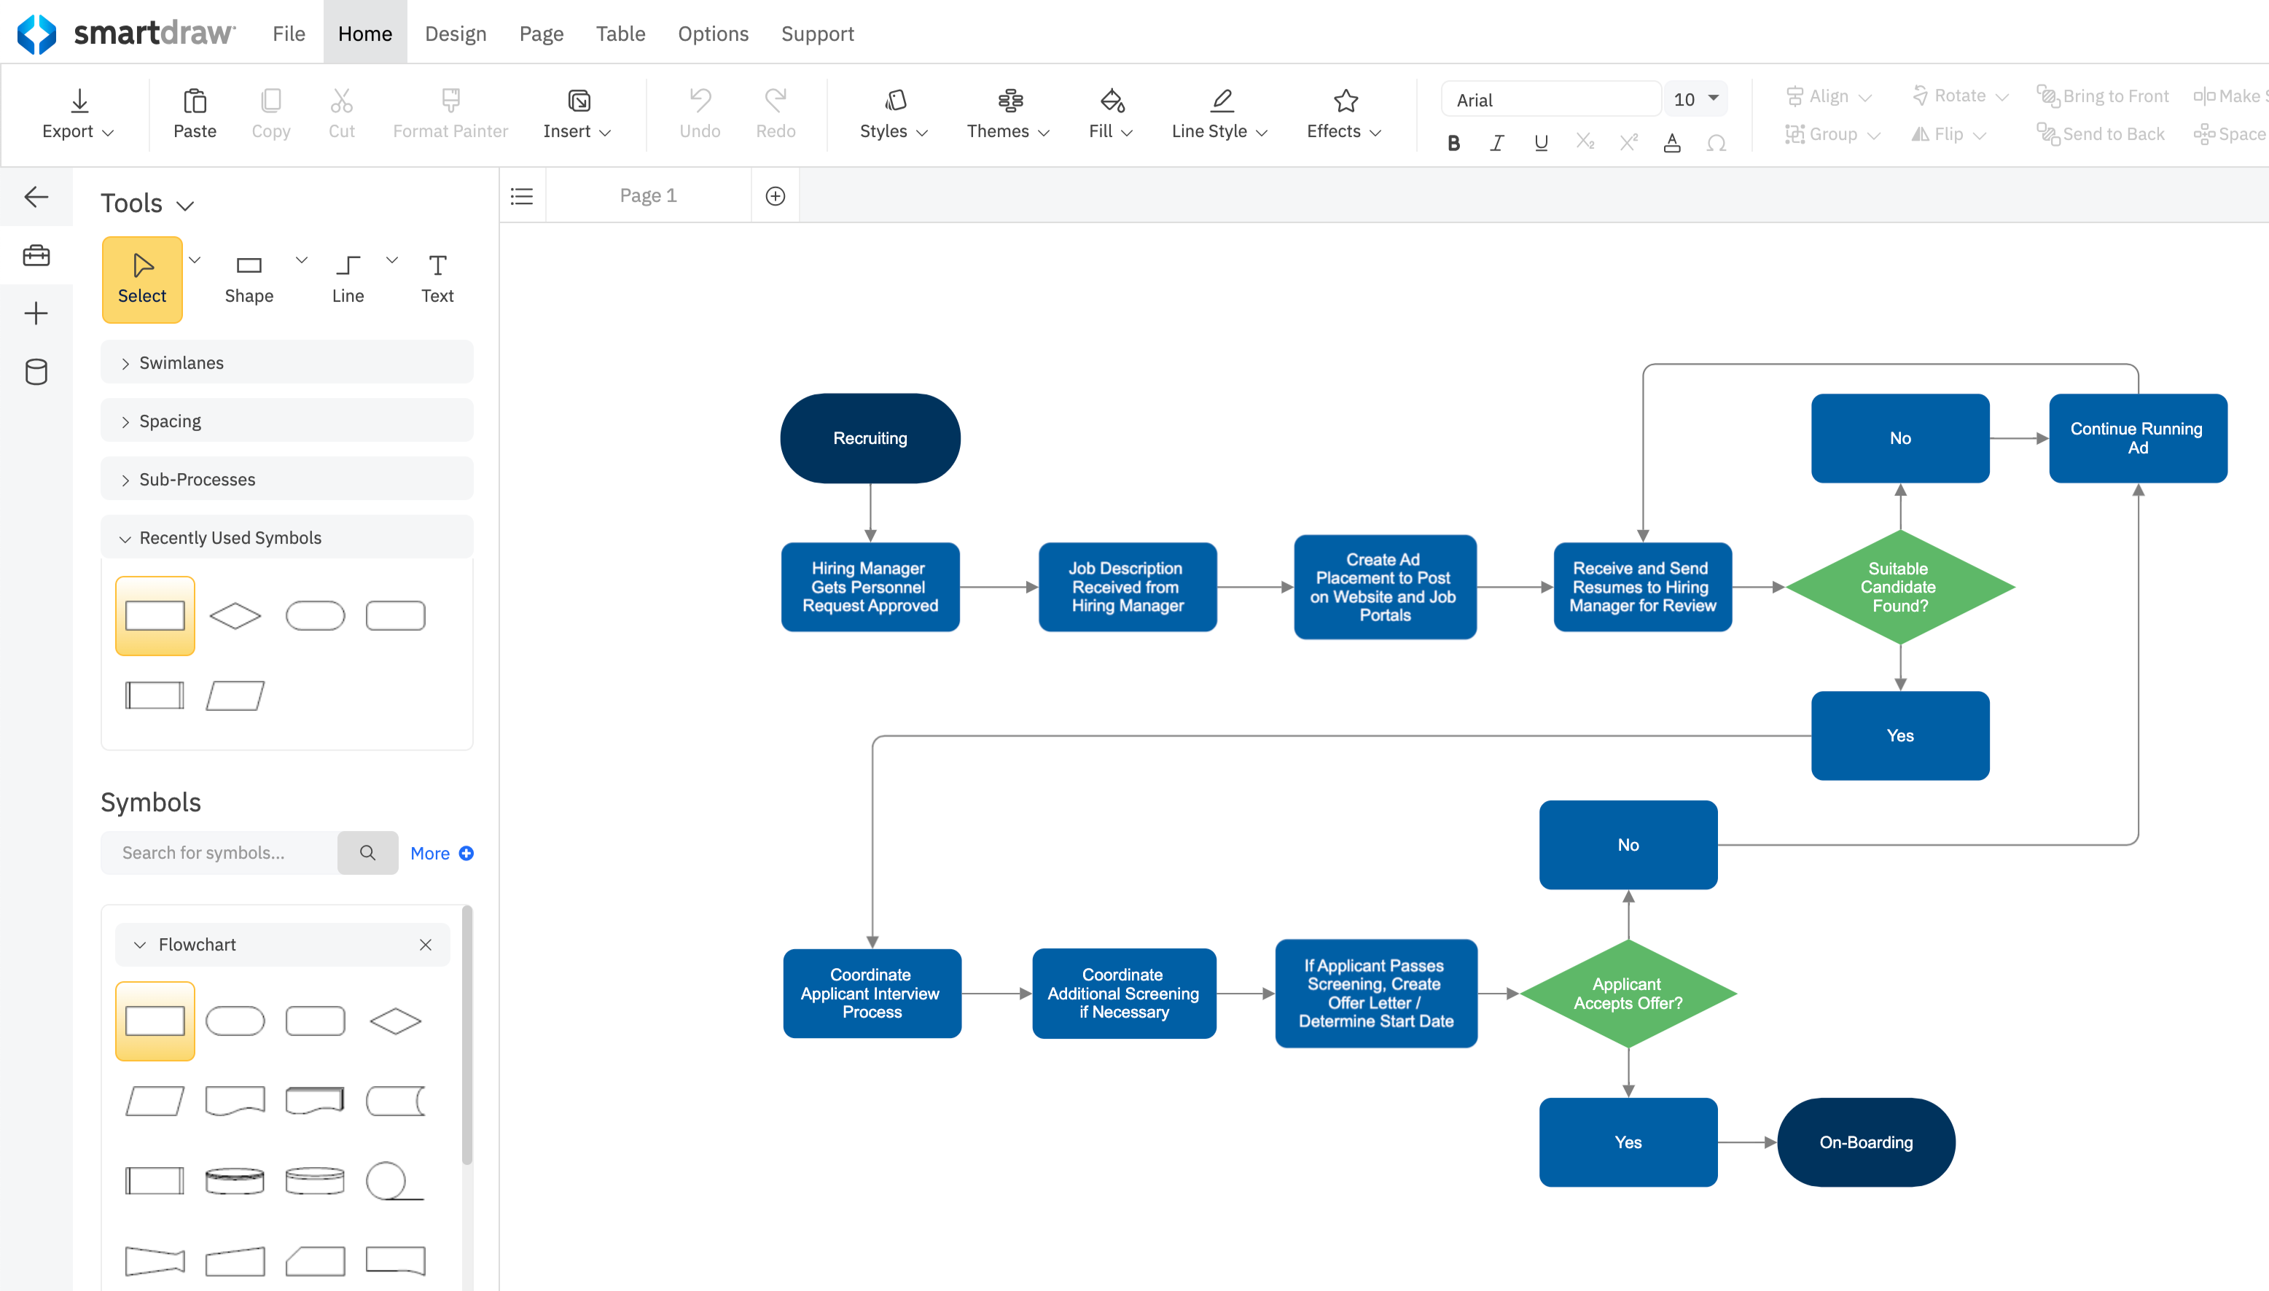Toggle italic text formatting
This screenshot has height=1291, width=2269.
coord(1497,143)
